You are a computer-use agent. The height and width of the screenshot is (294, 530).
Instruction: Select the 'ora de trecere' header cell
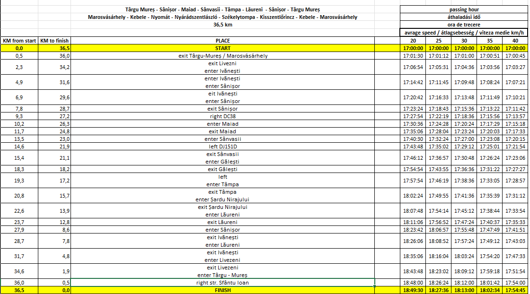(x=464, y=25)
